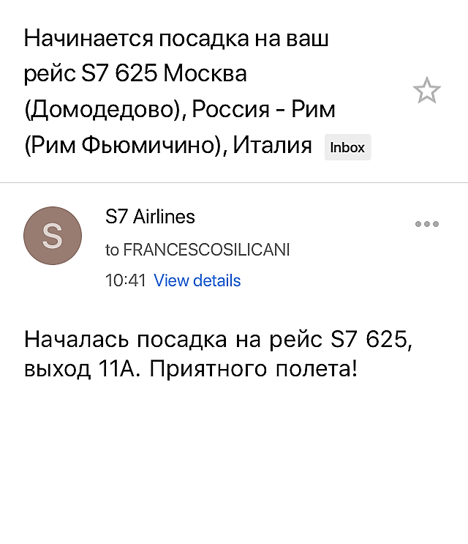
Task: Tap the S7 Airlines sender name
Action: [150, 217]
